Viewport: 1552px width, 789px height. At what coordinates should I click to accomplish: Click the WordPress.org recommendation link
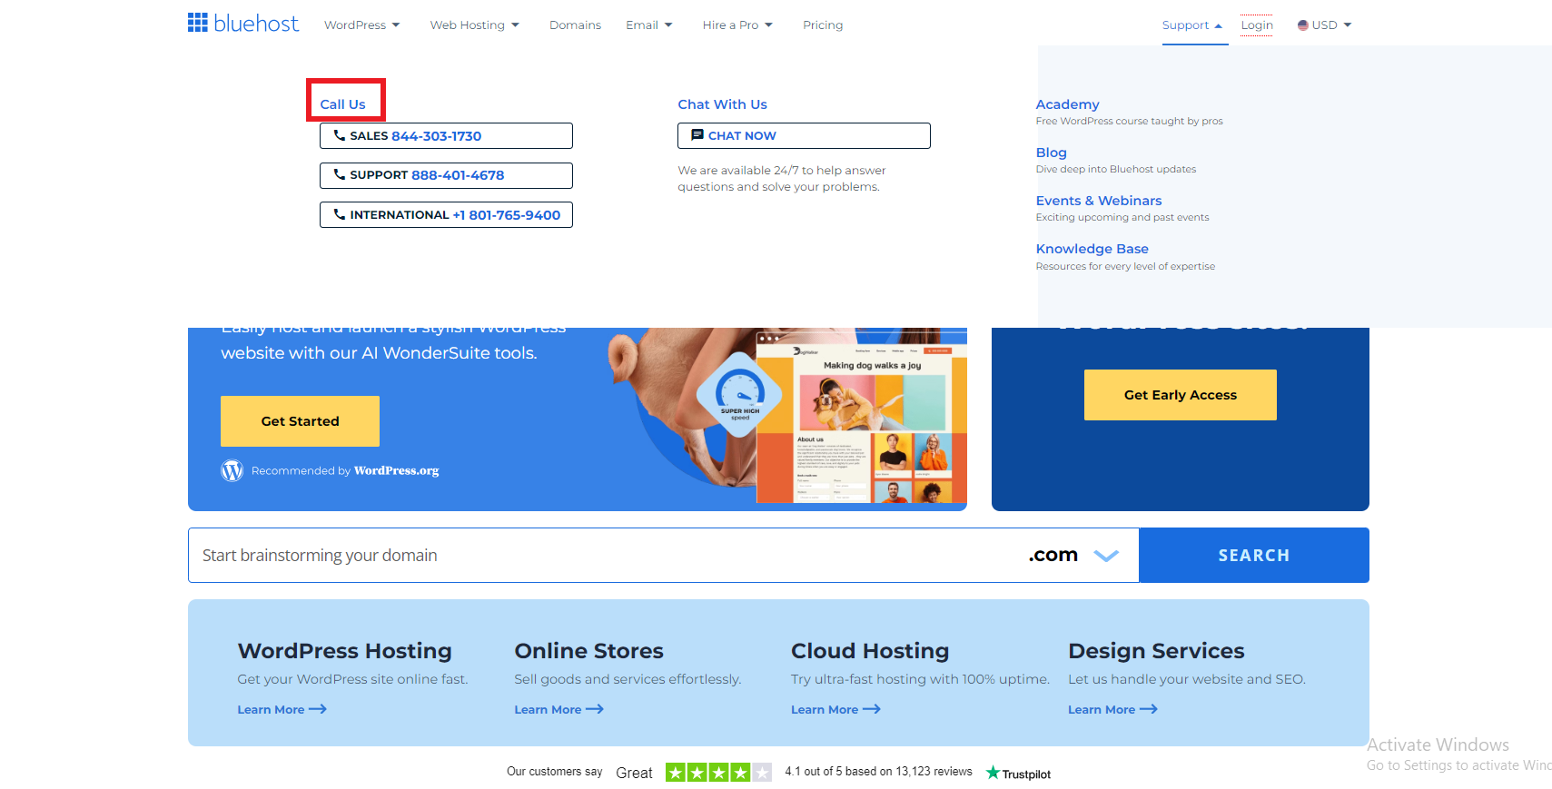[396, 470]
